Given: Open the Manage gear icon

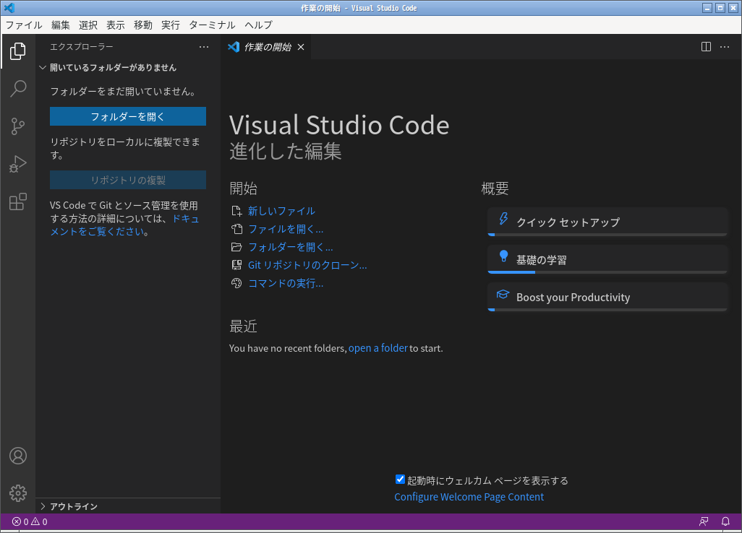Looking at the screenshot, I should coord(18,493).
